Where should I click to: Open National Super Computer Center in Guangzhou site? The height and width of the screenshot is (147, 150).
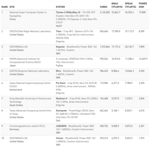[28, 12]
